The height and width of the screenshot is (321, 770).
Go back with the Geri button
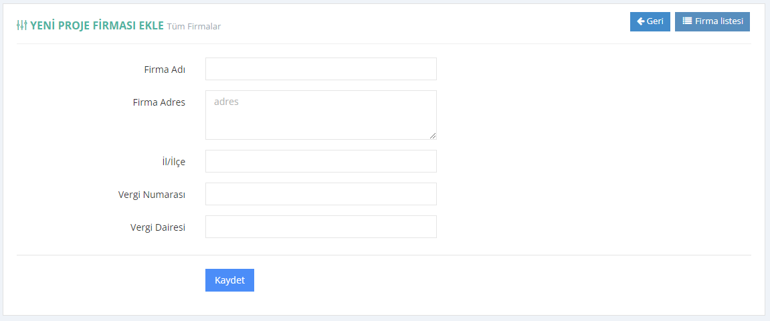point(650,21)
